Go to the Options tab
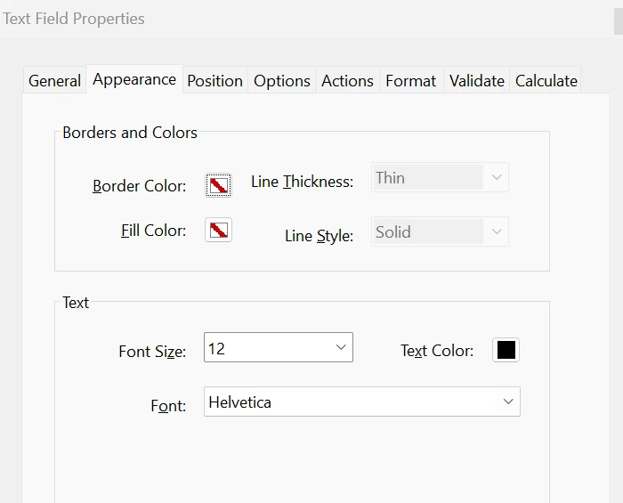Image resolution: width=623 pixels, height=503 pixels. 282,81
